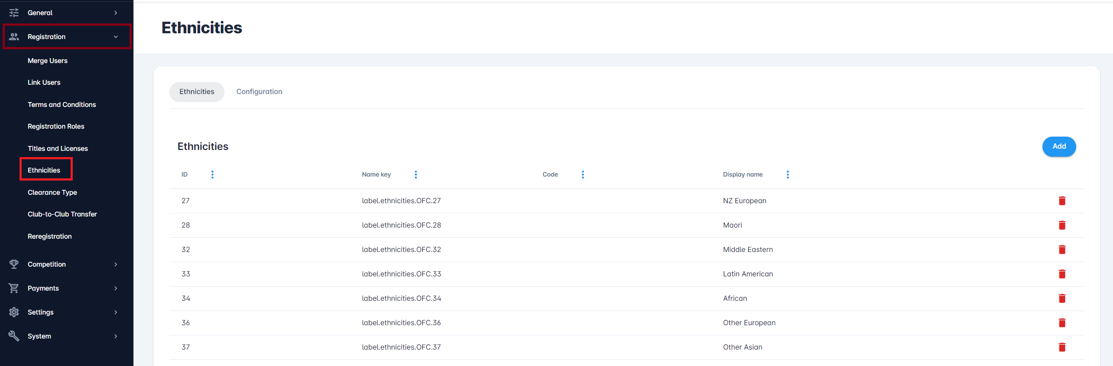Click trash icon for Maori row
Viewport: 1113px width, 366px height.
pos(1062,225)
